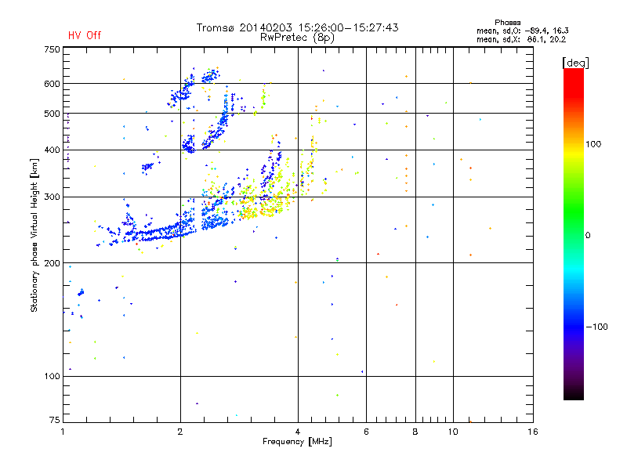Click the red 'HV Off' label
Image resolution: width=627 pixels, height=470 pixels.
coord(85,35)
